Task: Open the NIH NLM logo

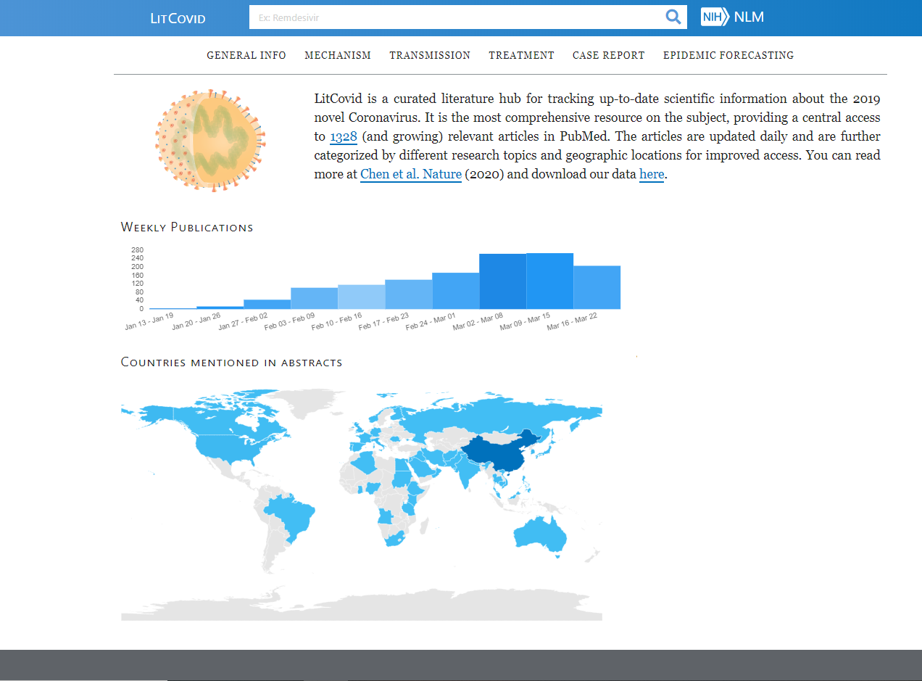Action: (732, 17)
